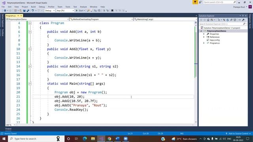253x142 pixels.
Task: Open the Build menu
Action: (33, 7)
